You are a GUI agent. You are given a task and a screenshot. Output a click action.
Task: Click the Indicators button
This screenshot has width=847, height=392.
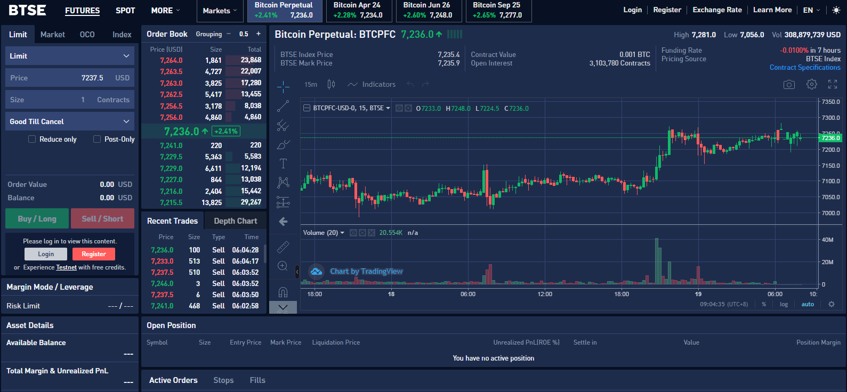372,84
